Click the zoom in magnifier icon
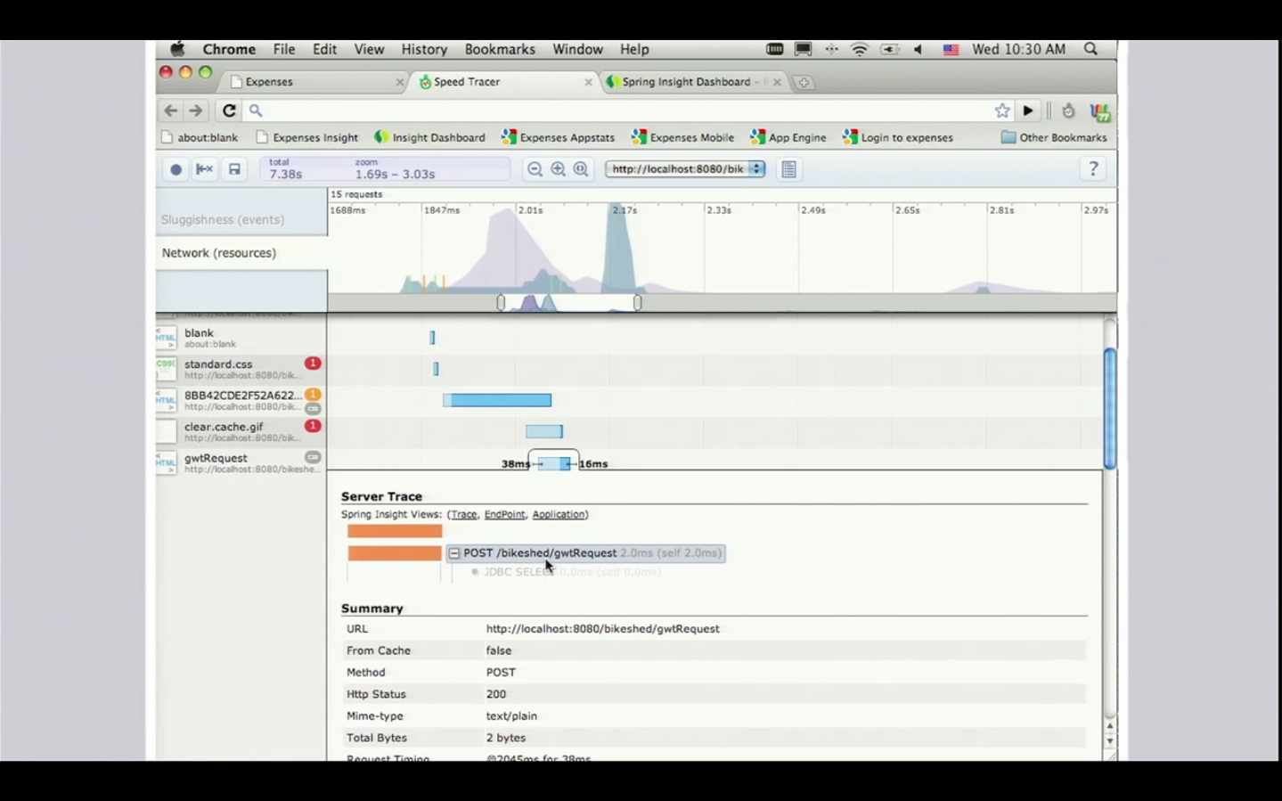Image resolution: width=1282 pixels, height=801 pixels. (558, 169)
